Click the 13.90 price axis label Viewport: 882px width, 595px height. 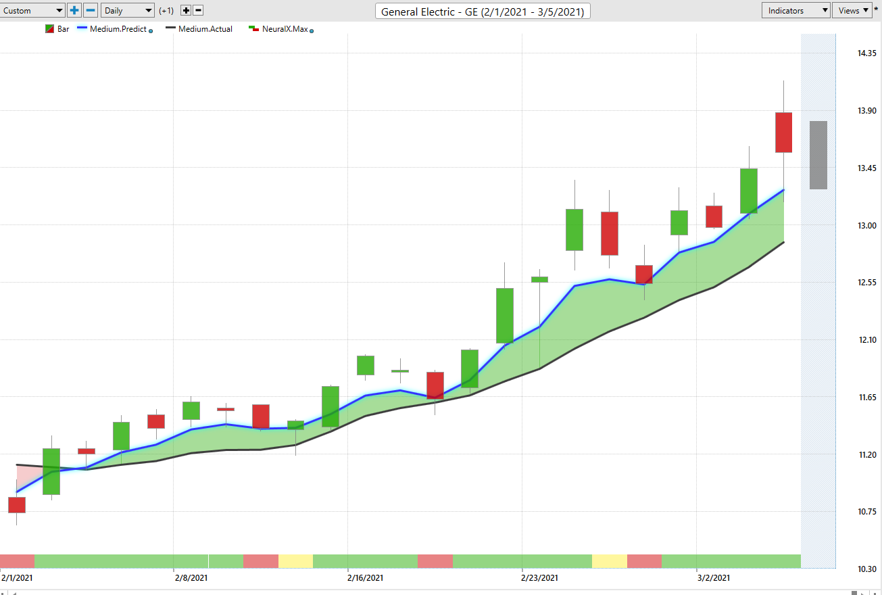coord(868,111)
